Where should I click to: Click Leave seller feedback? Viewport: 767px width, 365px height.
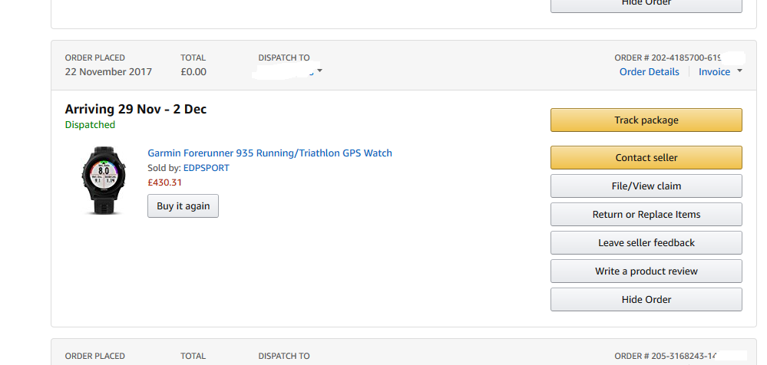(x=646, y=243)
